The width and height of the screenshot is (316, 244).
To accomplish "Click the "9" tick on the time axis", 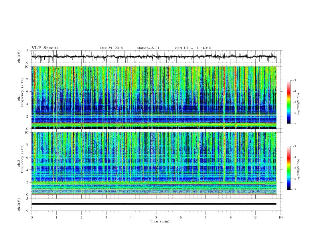I will coord(255,217).
